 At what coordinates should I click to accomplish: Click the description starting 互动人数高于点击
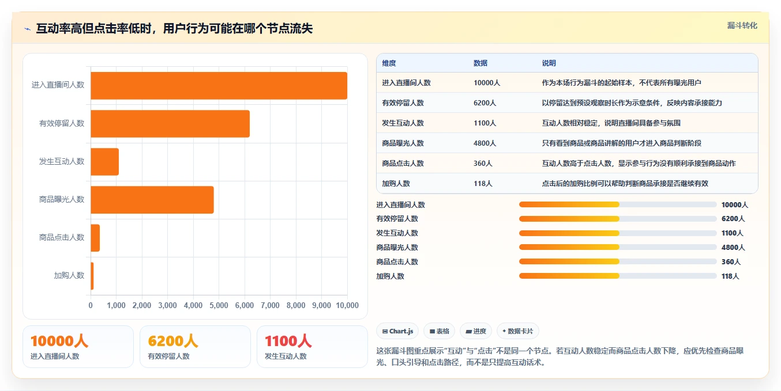coord(639,164)
